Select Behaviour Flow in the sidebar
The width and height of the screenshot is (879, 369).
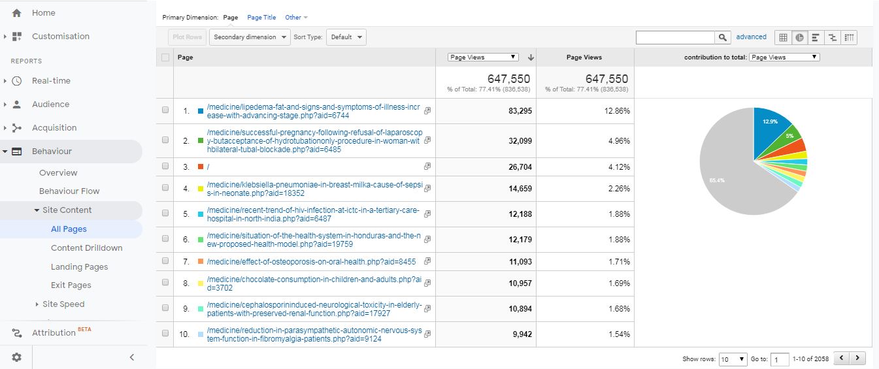tap(69, 191)
